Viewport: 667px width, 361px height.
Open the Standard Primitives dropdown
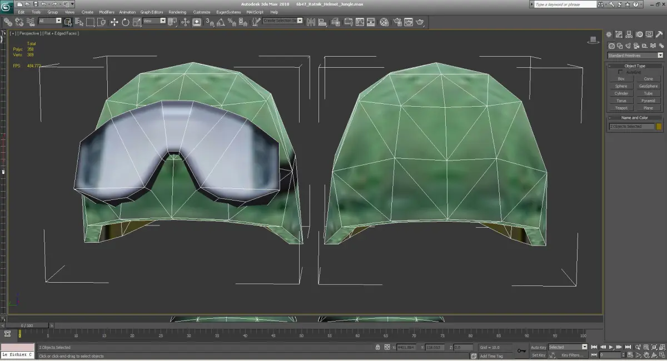[635, 56]
